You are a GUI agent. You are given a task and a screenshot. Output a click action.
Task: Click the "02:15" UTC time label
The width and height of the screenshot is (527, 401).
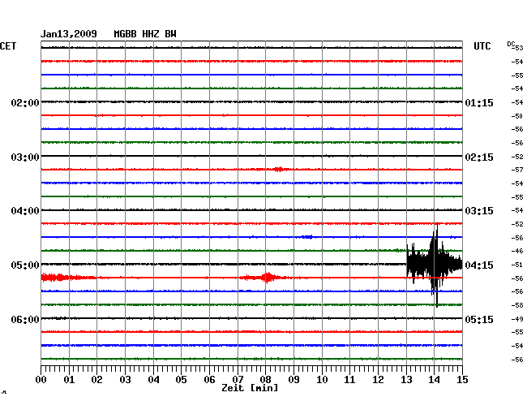click(x=479, y=157)
